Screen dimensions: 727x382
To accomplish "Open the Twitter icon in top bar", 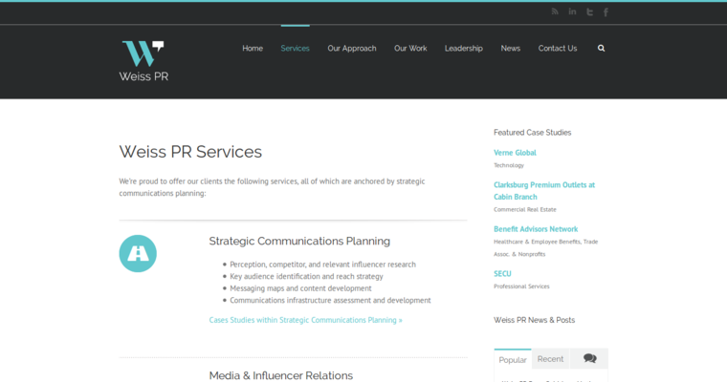I will click(x=589, y=12).
